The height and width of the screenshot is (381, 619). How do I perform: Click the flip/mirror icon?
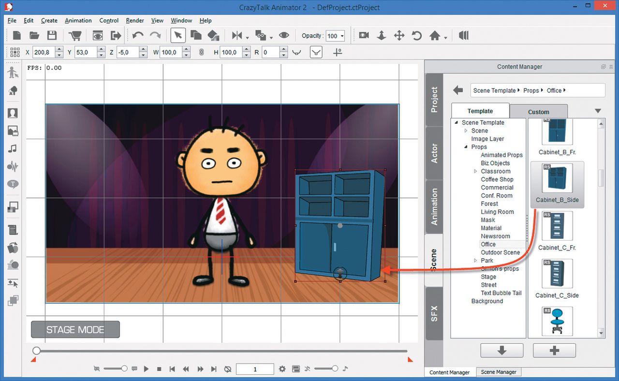213,35
